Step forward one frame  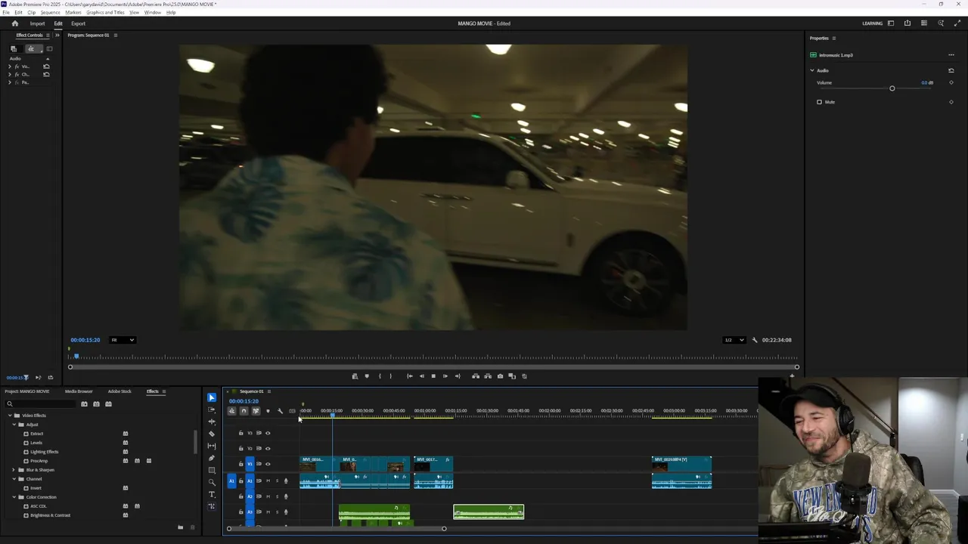tap(445, 376)
